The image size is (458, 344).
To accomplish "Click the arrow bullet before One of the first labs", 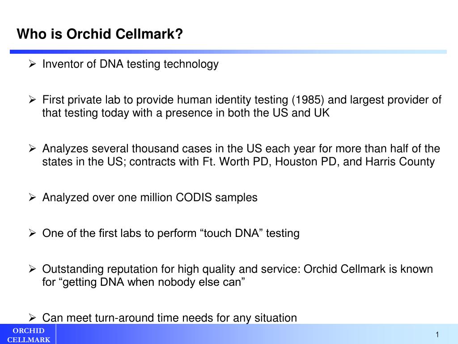I will [32, 233].
